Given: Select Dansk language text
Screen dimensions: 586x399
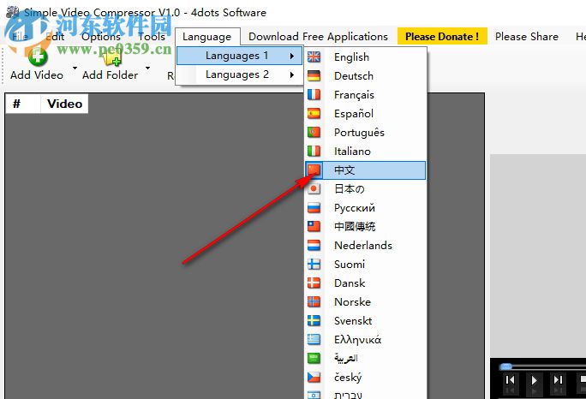Looking at the screenshot, I should [x=350, y=283].
